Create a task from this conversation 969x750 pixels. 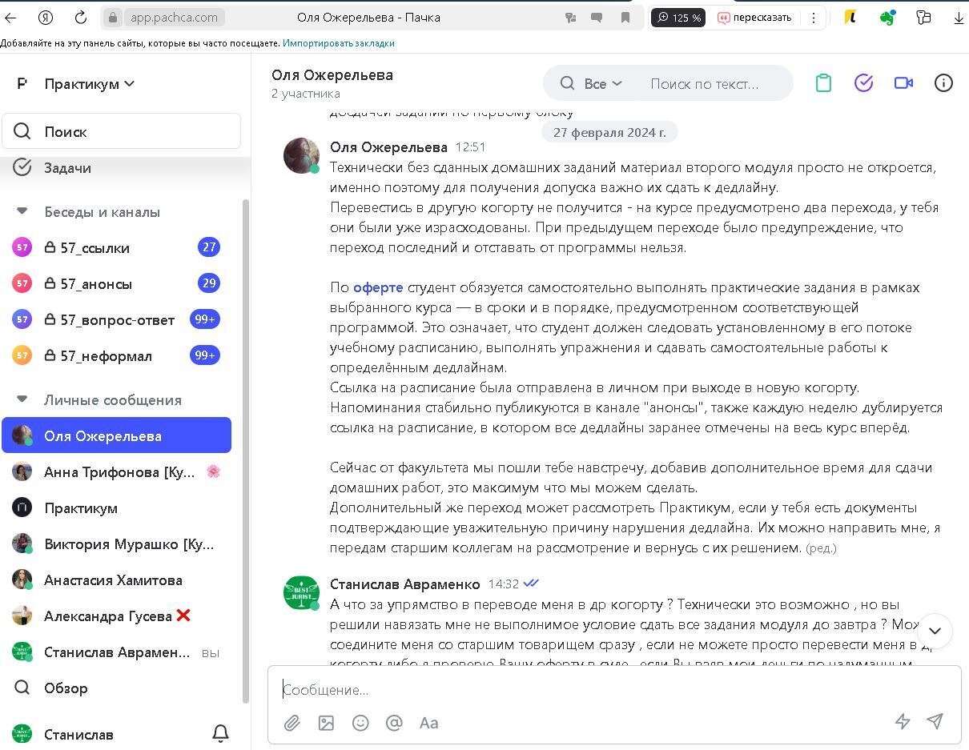tap(863, 82)
